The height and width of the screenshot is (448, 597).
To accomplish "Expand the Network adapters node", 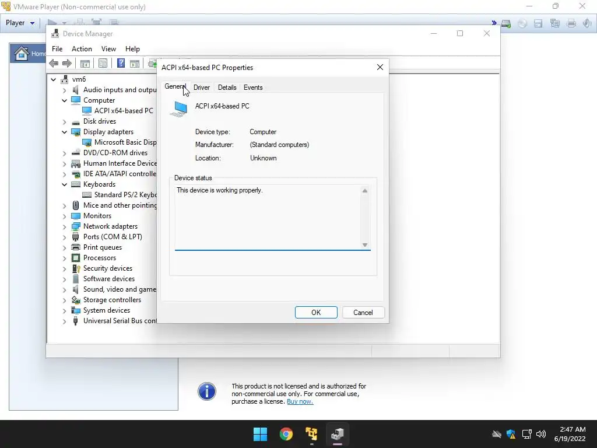I will point(64,227).
